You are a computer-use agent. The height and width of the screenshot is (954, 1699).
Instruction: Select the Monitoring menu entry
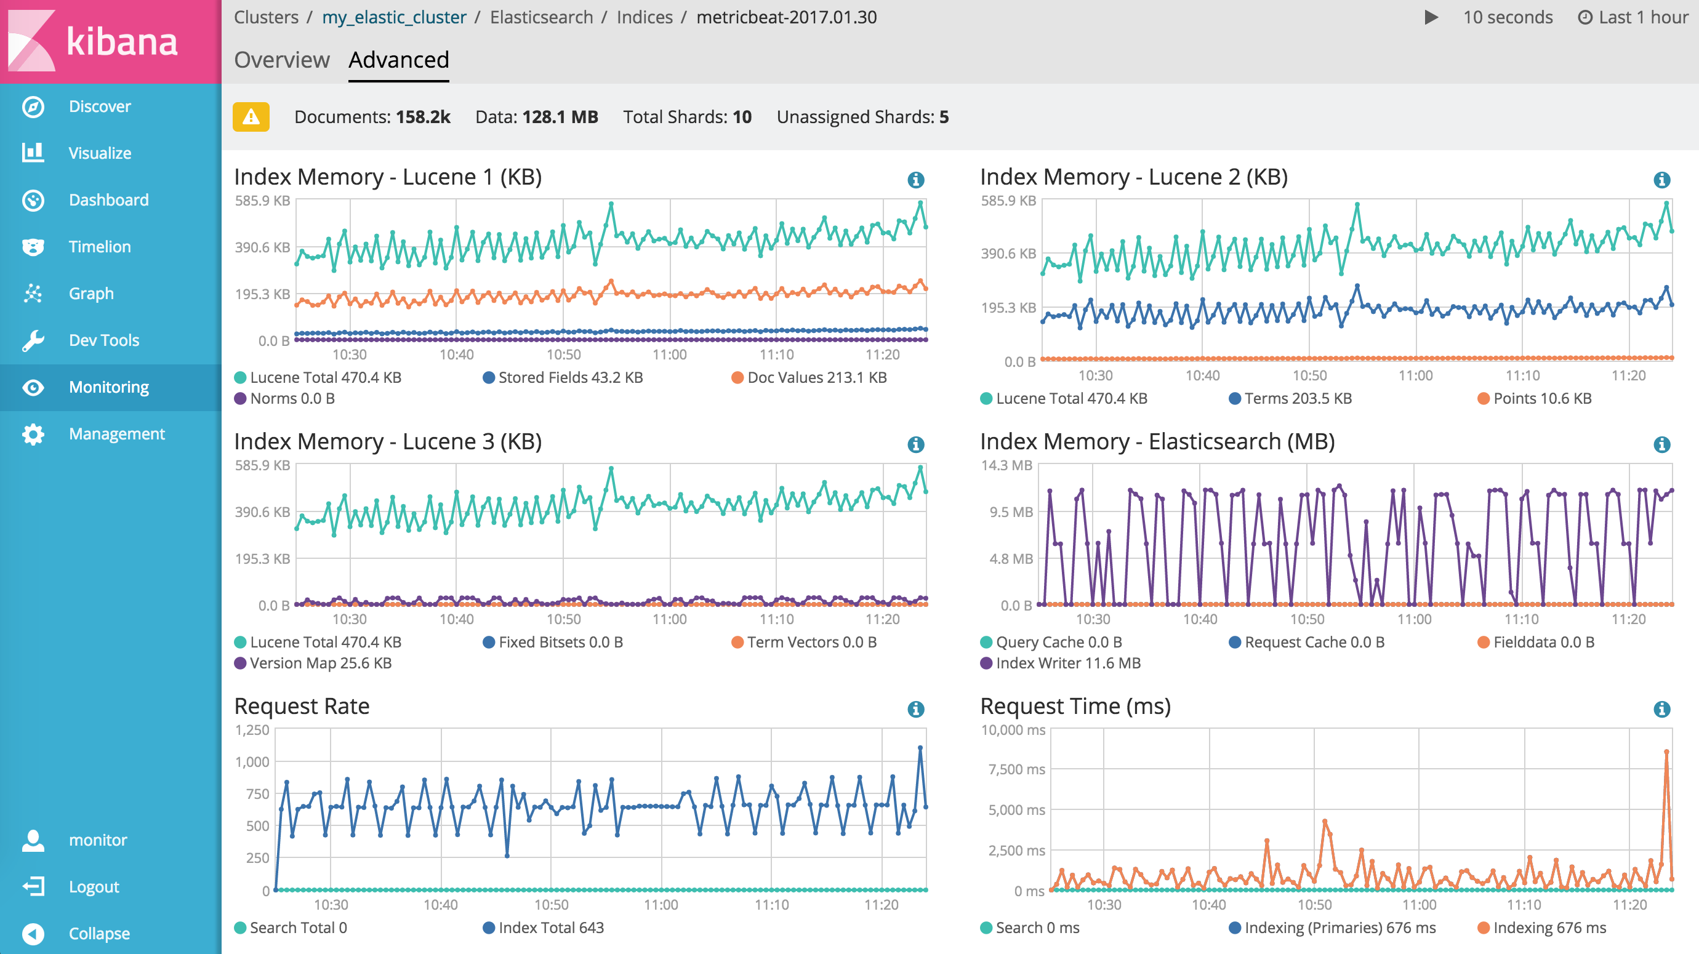(x=109, y=387)
